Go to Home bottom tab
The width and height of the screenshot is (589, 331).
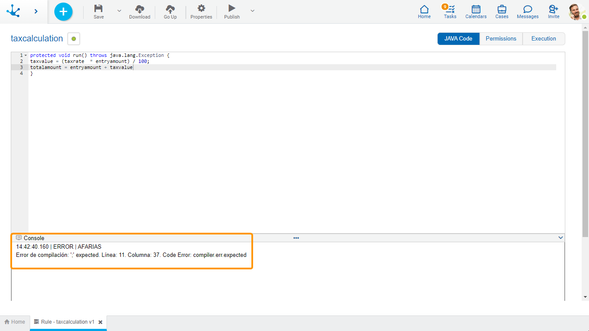pos(15,322)
